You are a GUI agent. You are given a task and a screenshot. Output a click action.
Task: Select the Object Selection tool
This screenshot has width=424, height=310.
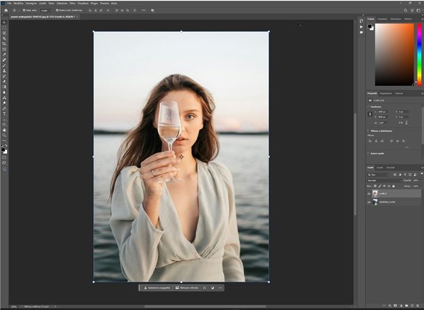pos(4,38)
